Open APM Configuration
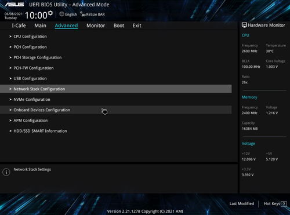 click(116, 121)
